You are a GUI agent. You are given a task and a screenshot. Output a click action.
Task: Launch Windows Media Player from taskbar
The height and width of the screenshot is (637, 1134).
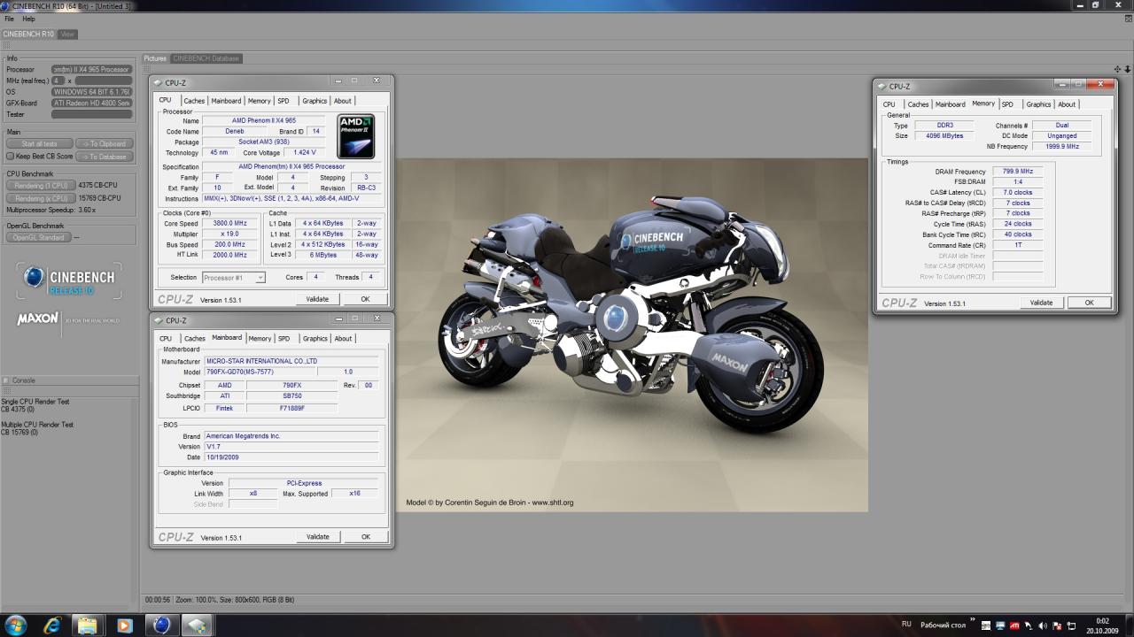(124, 625)
